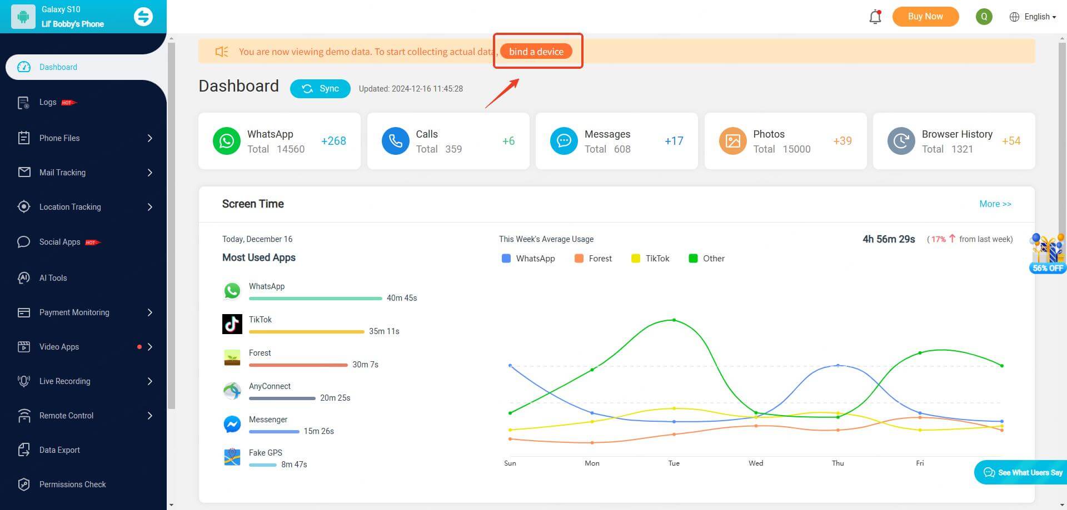Click the Live Recording microphone icon

click(x=24, y=381)
